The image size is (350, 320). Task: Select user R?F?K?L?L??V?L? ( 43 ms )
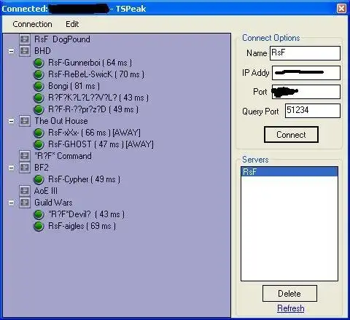(98, 98)
